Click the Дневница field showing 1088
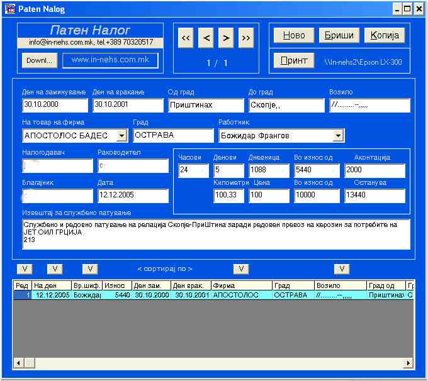428x381 pixels. pos(269,171)
